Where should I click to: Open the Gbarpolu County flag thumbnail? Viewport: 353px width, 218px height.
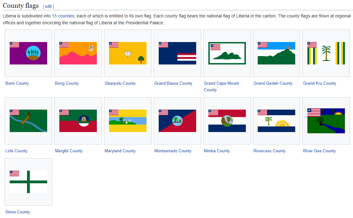pos(128,53)
